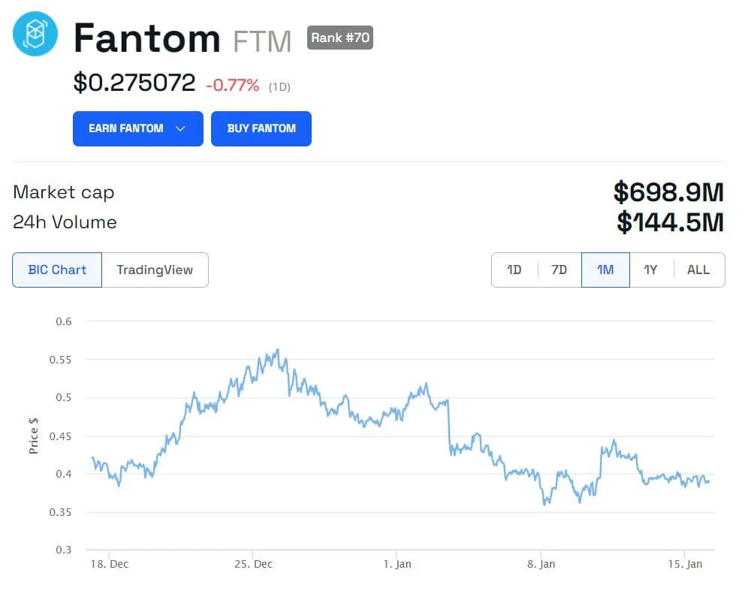751x594 pixels.
Task: Select the ALL chart range
Action: tap(698, 270)
